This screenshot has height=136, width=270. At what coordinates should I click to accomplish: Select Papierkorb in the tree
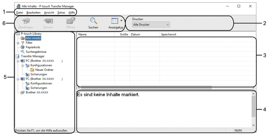coord(33,47)
